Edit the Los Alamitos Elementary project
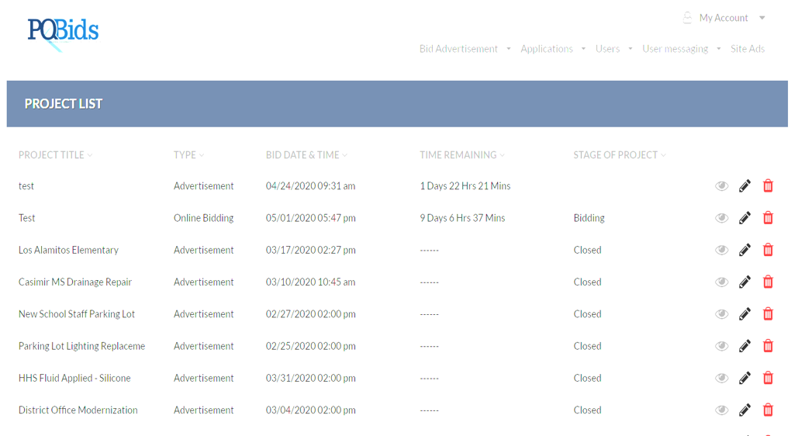Viewport: 812px width, 436px height. point(745,250)
